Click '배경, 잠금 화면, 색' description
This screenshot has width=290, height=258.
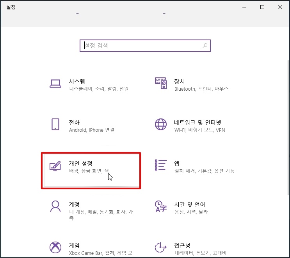(x=89, y=171)
